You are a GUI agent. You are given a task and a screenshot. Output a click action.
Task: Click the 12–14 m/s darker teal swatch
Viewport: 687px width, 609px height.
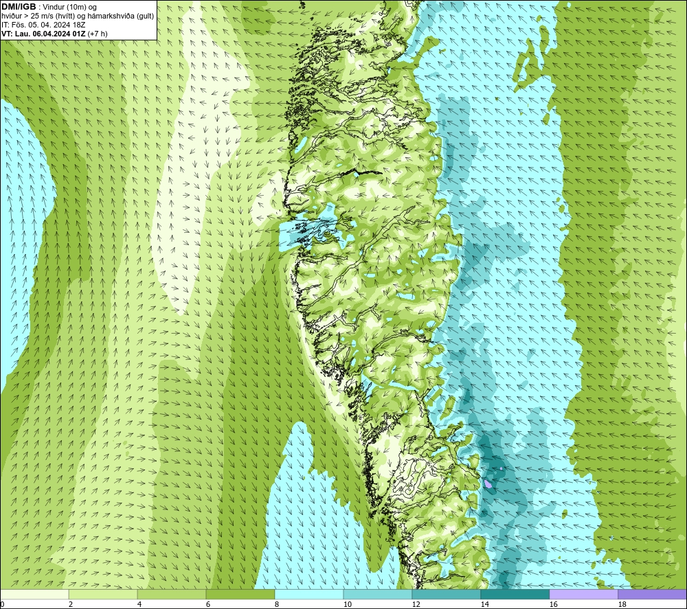pyautogui.click(x=447, y=594)
